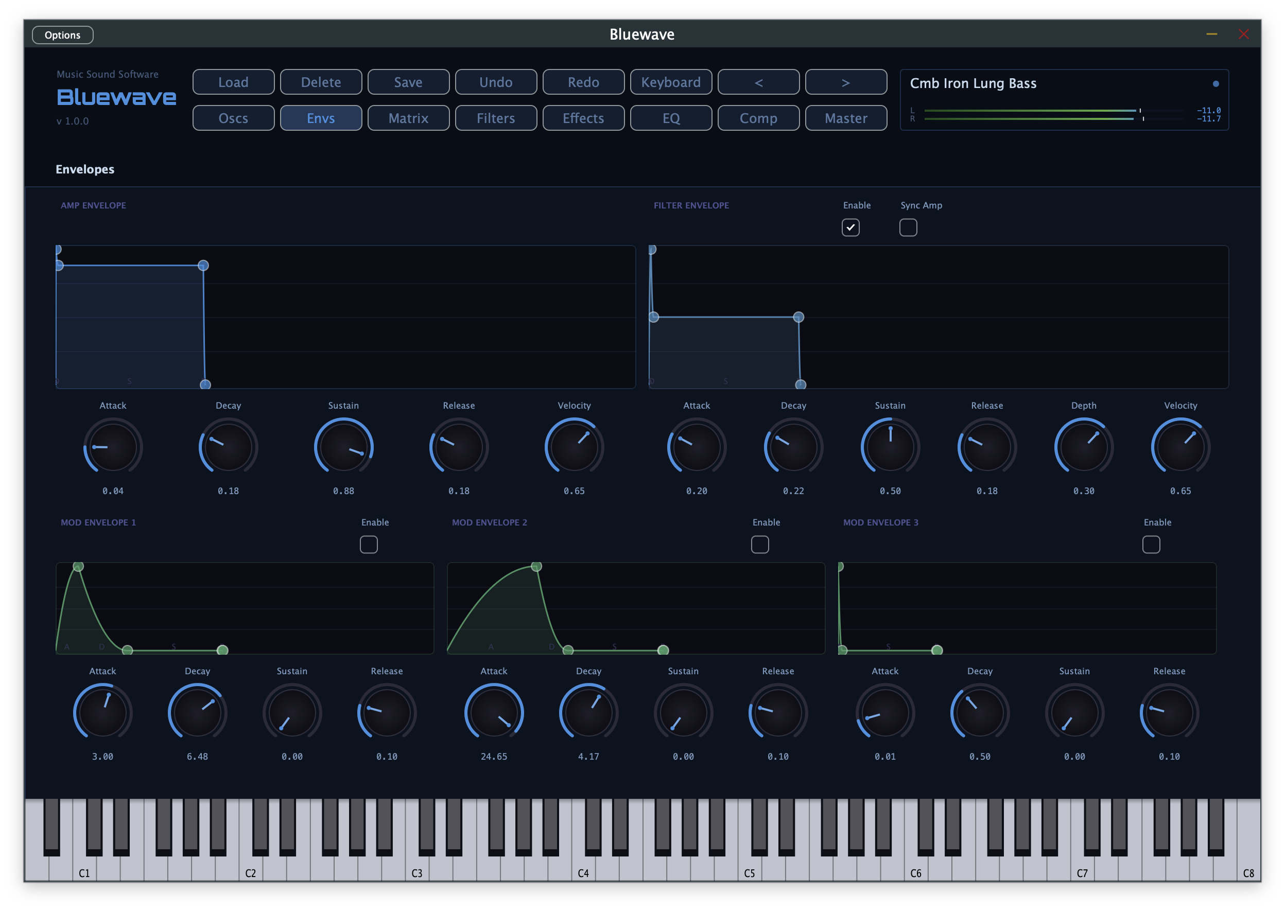Open the Matrix tab
Viewport: 1285px width, 910px height.
[408, 118]
